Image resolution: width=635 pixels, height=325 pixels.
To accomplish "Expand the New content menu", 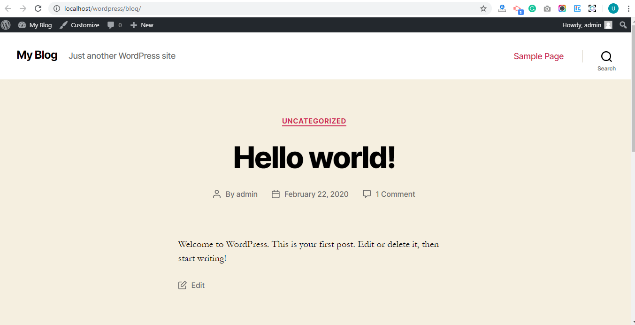I will point(142,25).
